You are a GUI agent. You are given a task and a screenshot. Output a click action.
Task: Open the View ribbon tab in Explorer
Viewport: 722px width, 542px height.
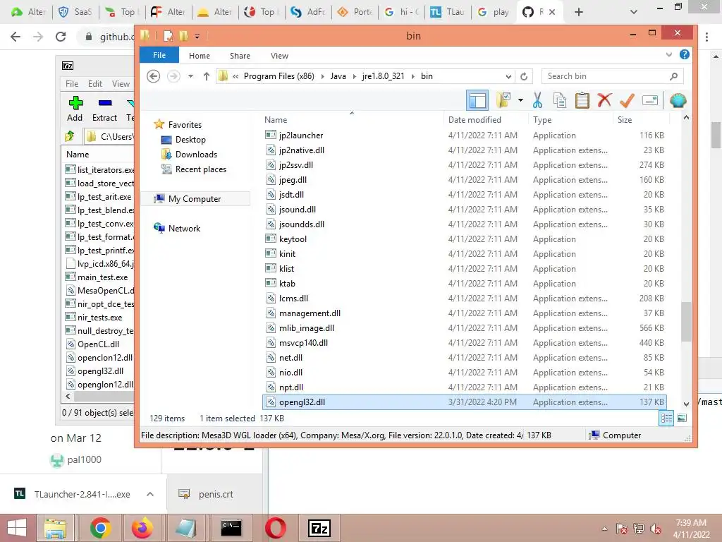279,56
